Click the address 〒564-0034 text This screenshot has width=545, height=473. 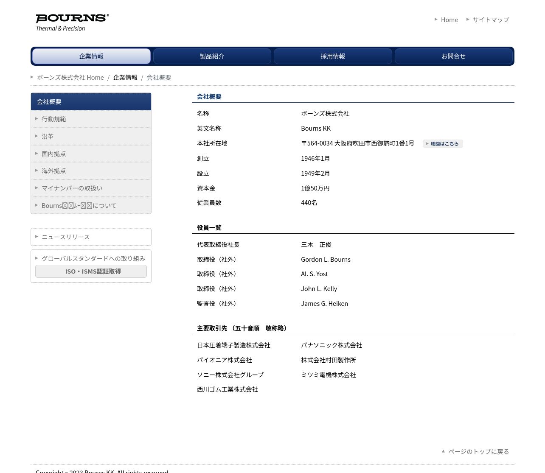tap(357, 143)
